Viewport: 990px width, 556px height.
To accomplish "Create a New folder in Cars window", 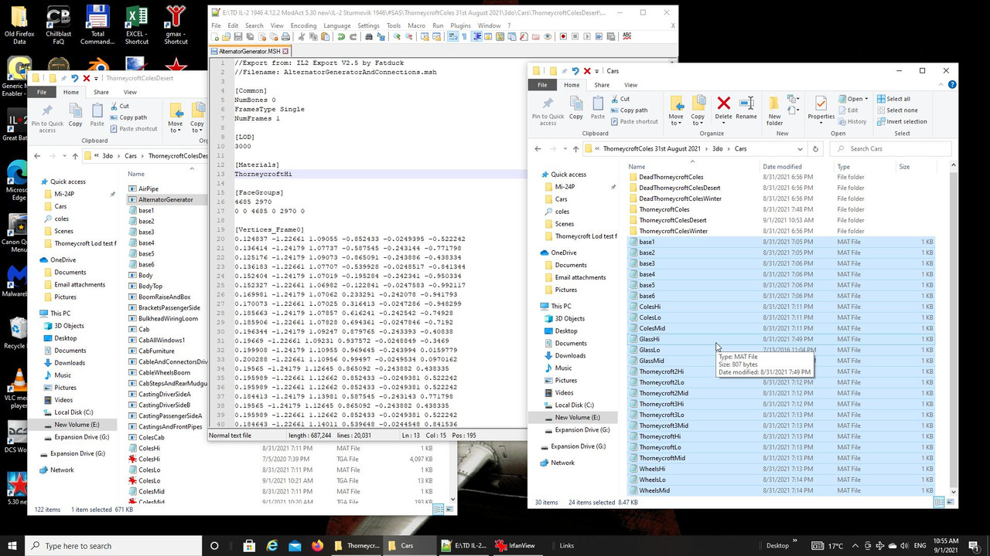I will [x=774, y=110].
